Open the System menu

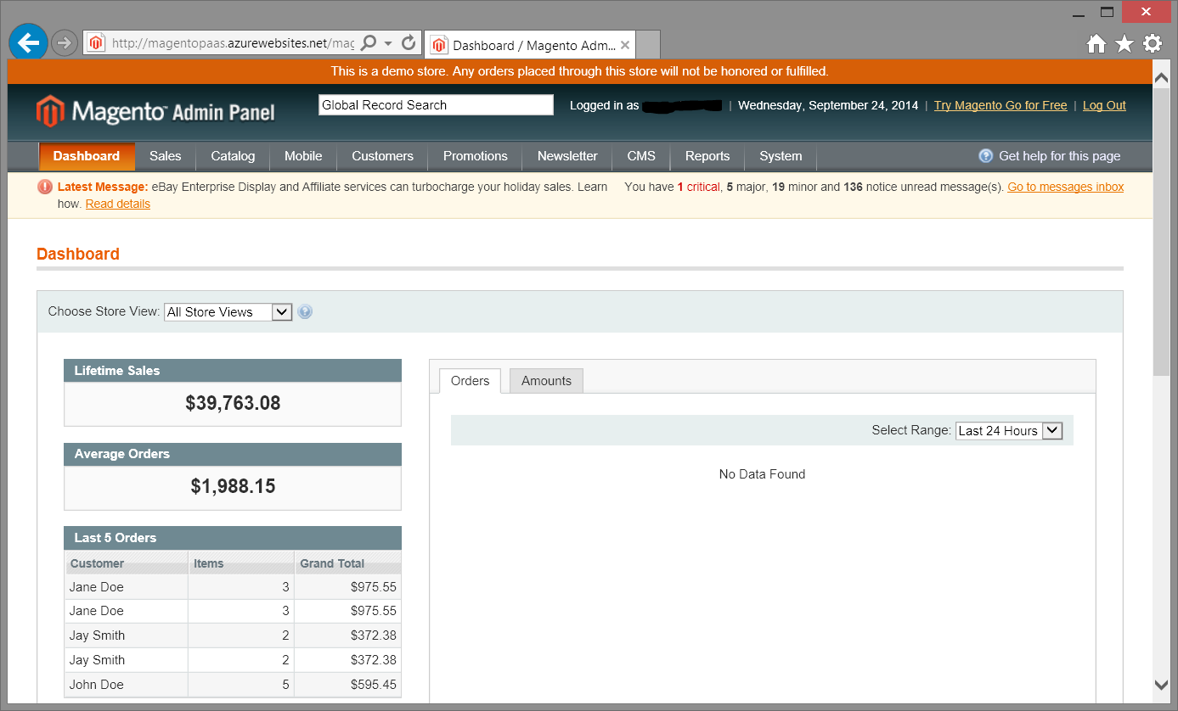point(781,156)
